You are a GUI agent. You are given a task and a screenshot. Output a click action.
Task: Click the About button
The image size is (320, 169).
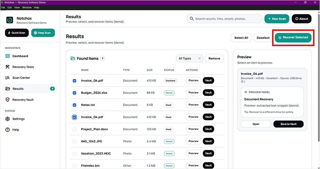click(302, 19)
